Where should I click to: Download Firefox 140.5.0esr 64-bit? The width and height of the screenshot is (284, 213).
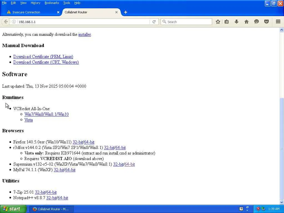[89, 142]
